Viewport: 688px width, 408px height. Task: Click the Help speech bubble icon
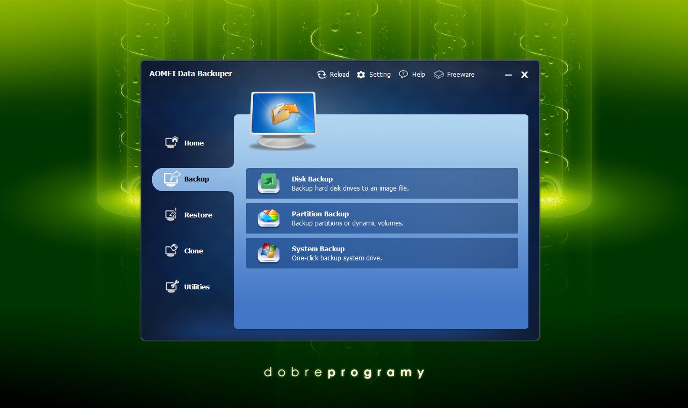pyautogui.click(x=403, y=75)
